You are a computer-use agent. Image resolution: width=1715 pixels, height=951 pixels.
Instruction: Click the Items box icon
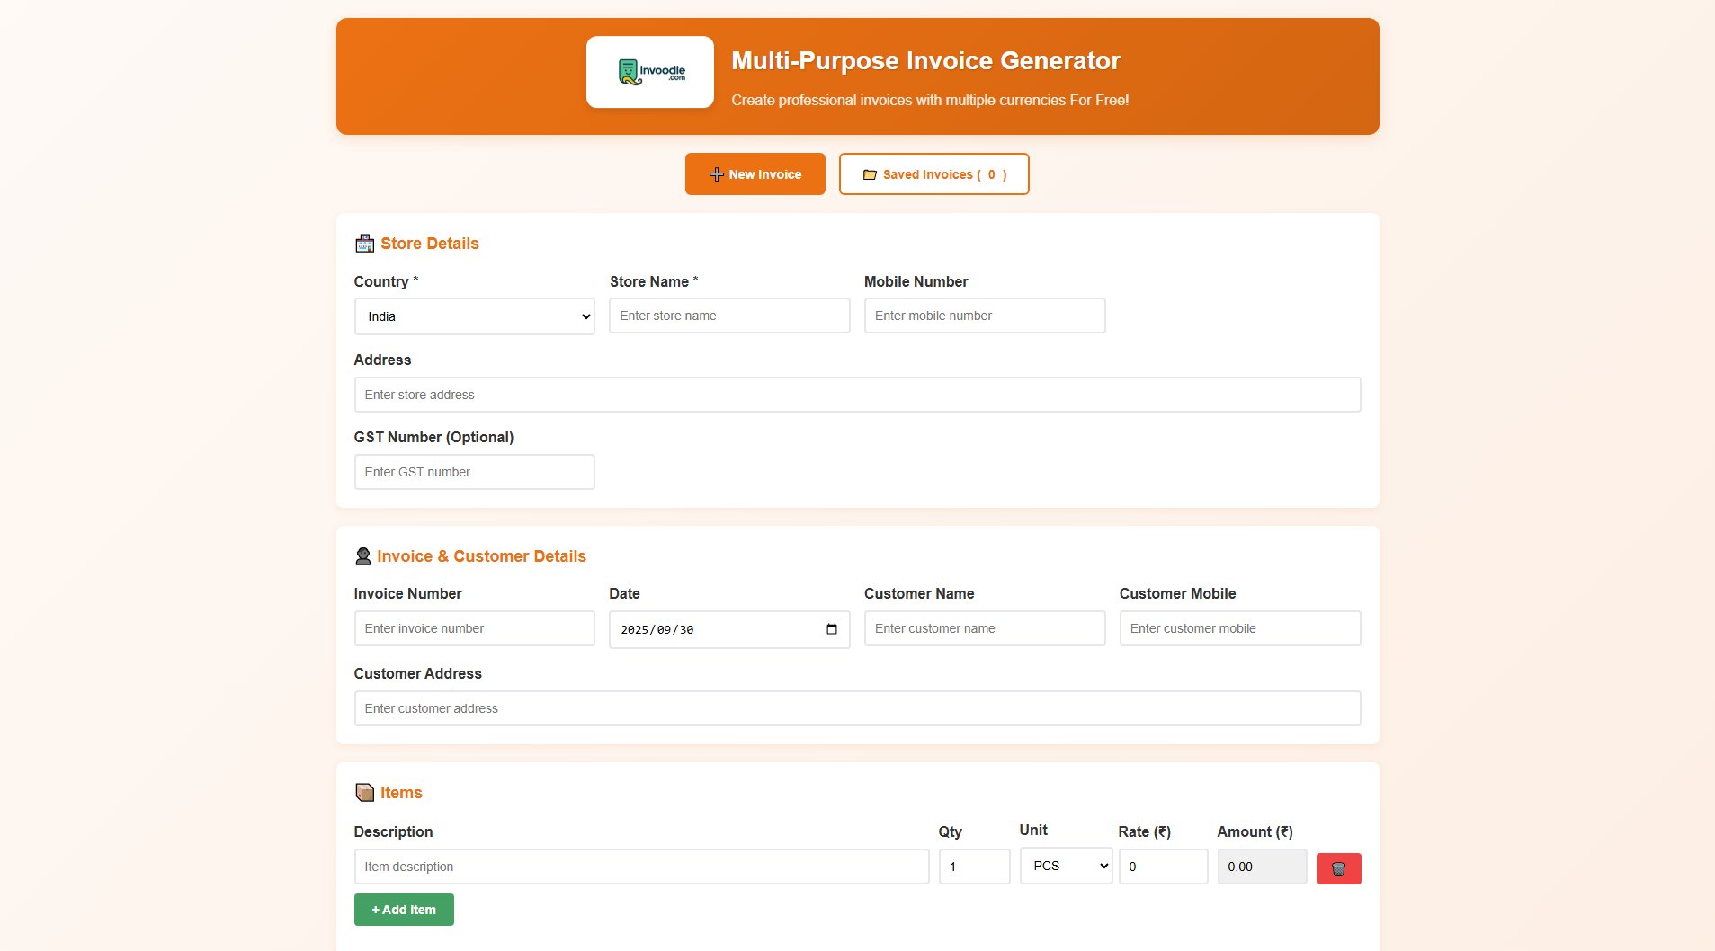coord(364,793)
